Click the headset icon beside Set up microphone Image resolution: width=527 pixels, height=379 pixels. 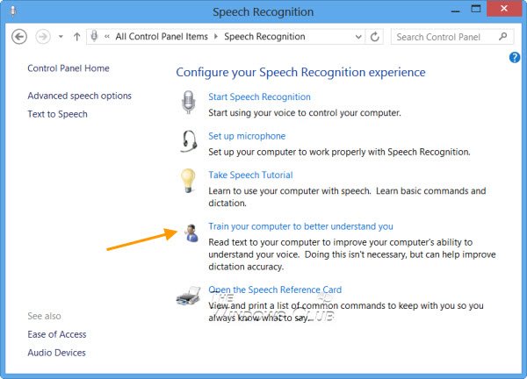coord(189,141)
